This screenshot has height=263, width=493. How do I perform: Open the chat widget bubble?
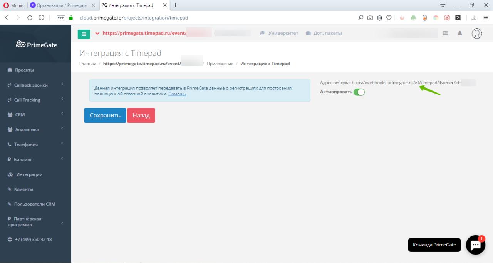pyautogui.click(x=476, y=245)
